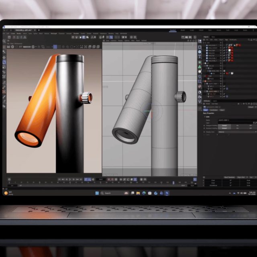This screenshot has width=257, height=257.
Task: Click the crop region render icon in RenderView
Action: click(43, 47)
